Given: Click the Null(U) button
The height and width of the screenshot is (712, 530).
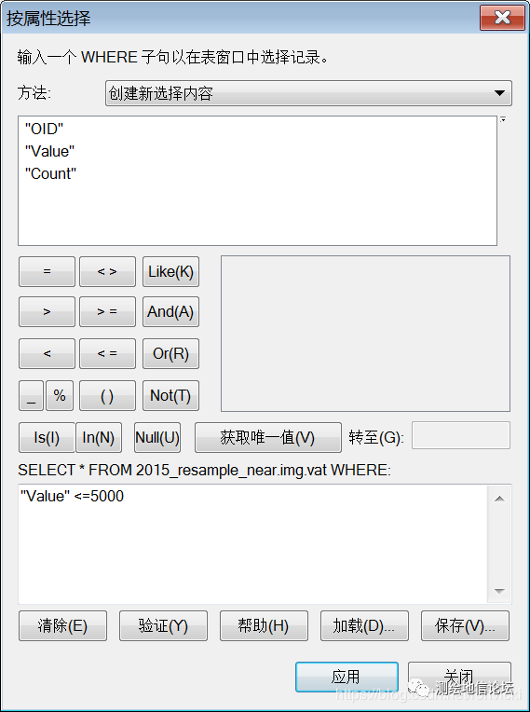Looking at the screenshot, I should [x=157, y=437].
